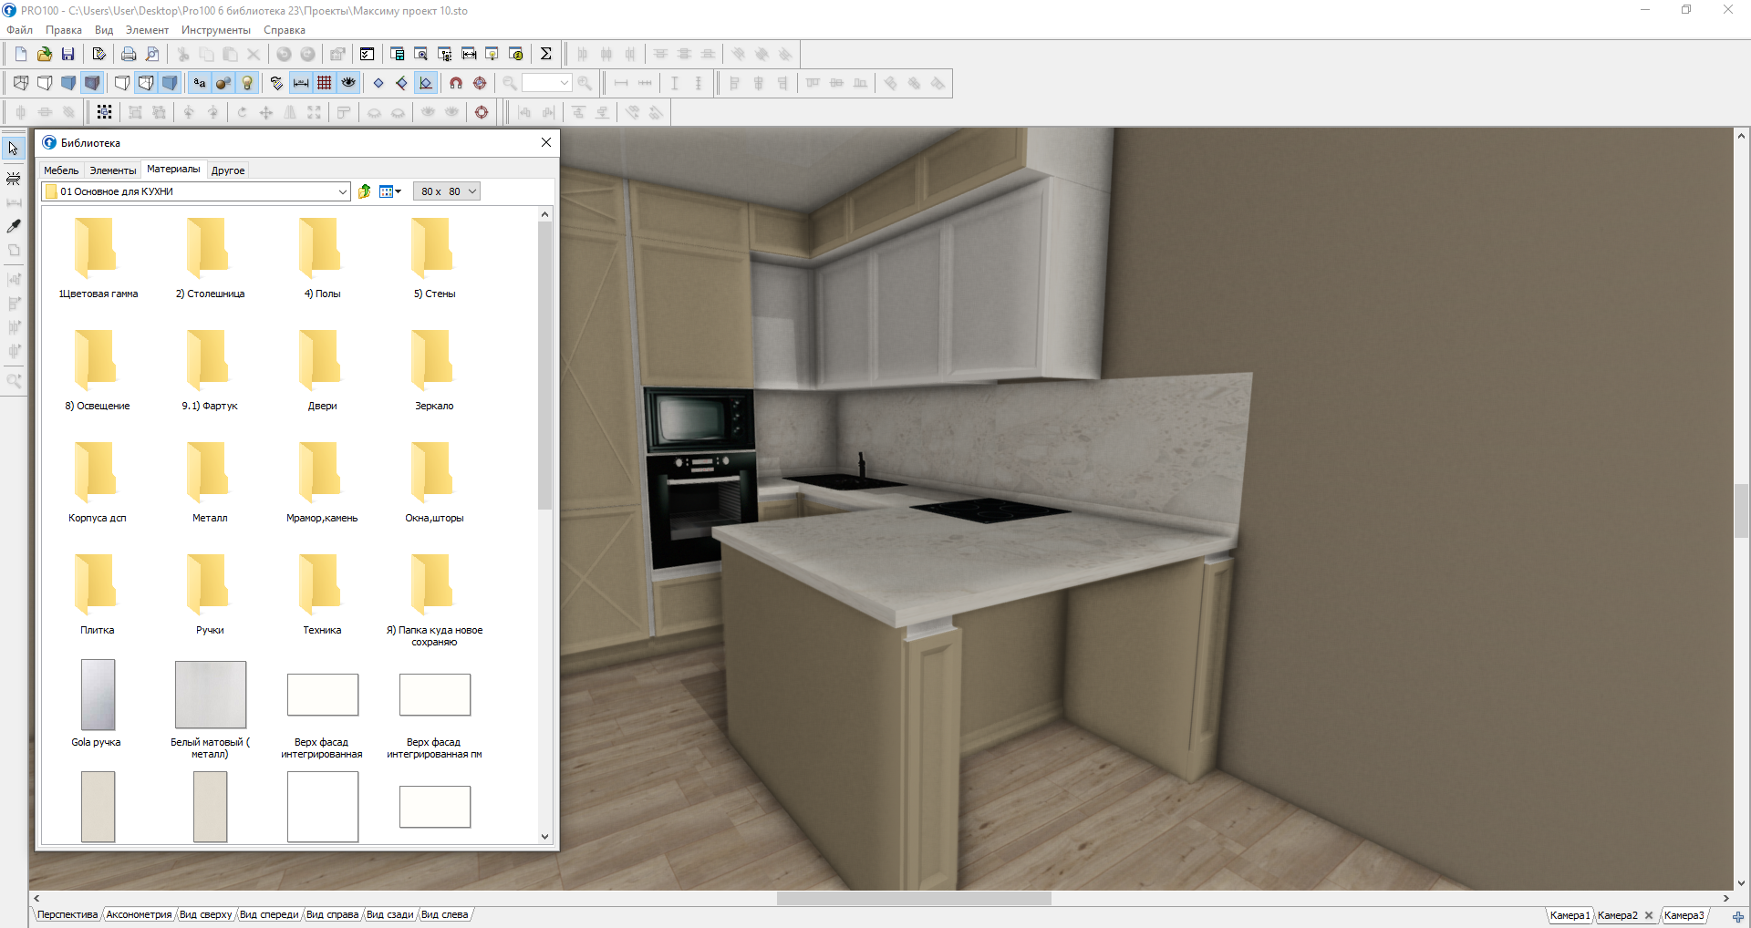This screenshot has width=1751, height=928.
Task: Select the Белый матовый (металл) material swatch
Action: [x=211, y=696]
